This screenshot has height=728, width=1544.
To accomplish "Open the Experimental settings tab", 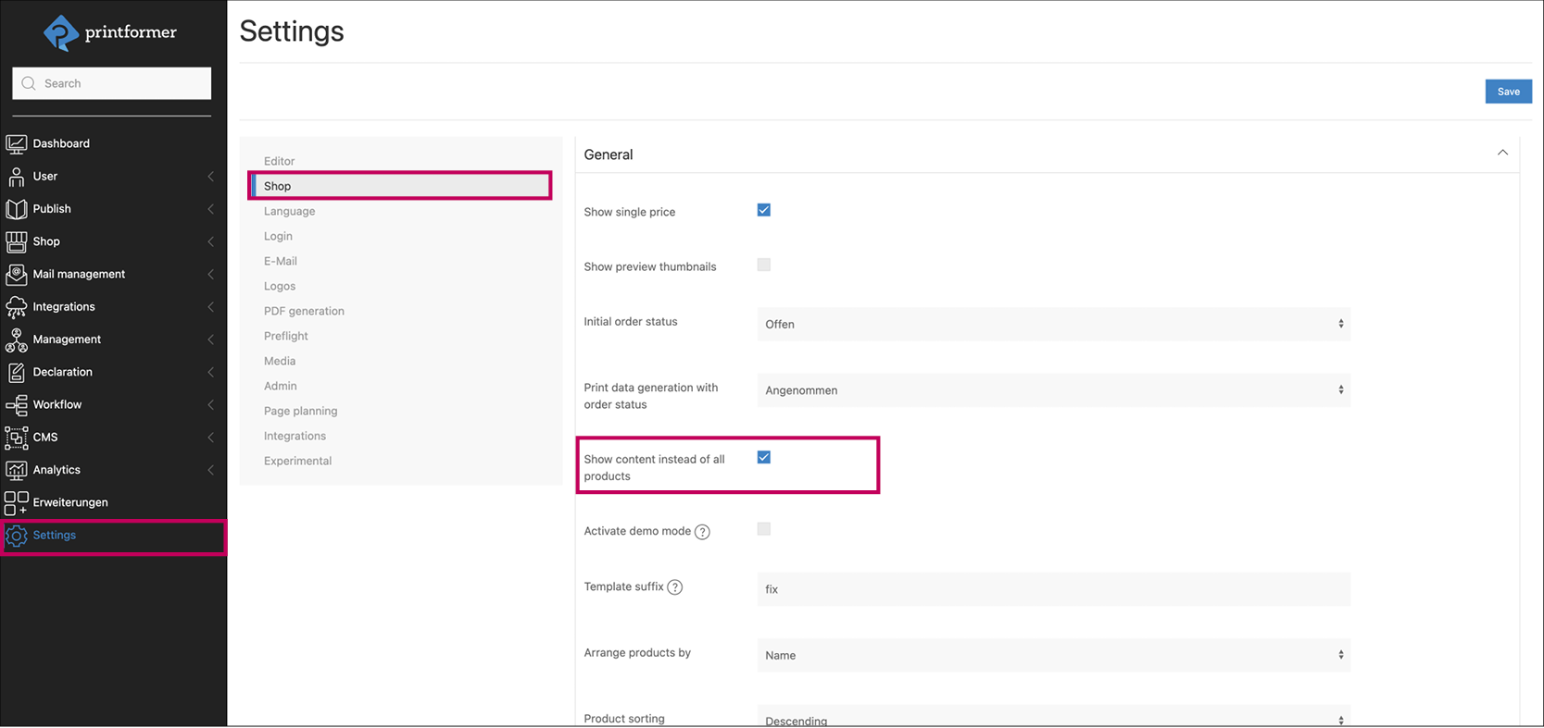I will click(x=297, y=462).
